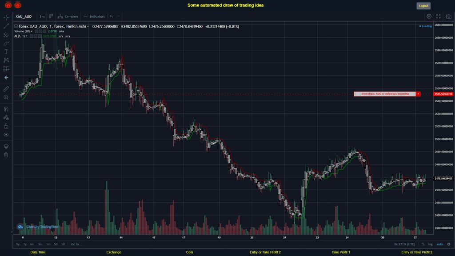Image resolution: width=455 pixels, height=256 pixels.
Task: Open the 1m interval selector
Action: point(42,16)
